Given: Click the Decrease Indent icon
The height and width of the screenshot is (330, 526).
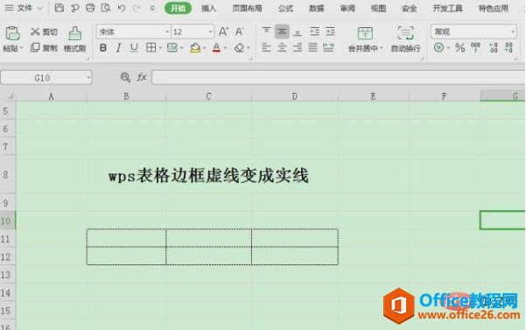Looking at the screenshot, I should click(314, 32).
